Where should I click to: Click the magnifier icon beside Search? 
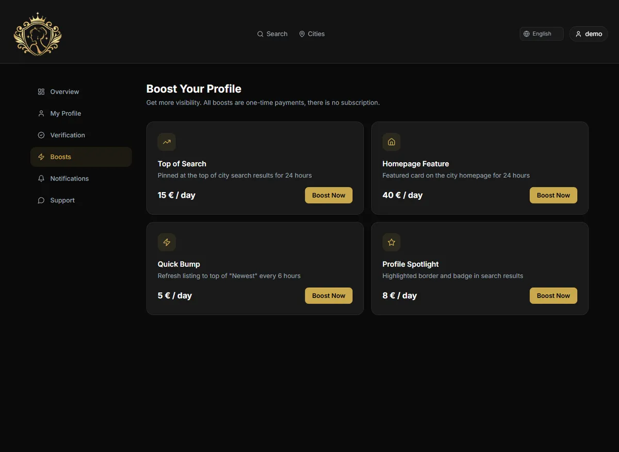click(x=260, y=34)
